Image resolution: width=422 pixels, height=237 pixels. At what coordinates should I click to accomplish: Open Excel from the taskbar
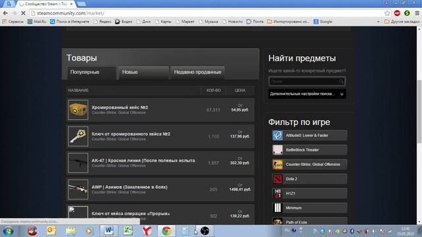pos(128,231)
